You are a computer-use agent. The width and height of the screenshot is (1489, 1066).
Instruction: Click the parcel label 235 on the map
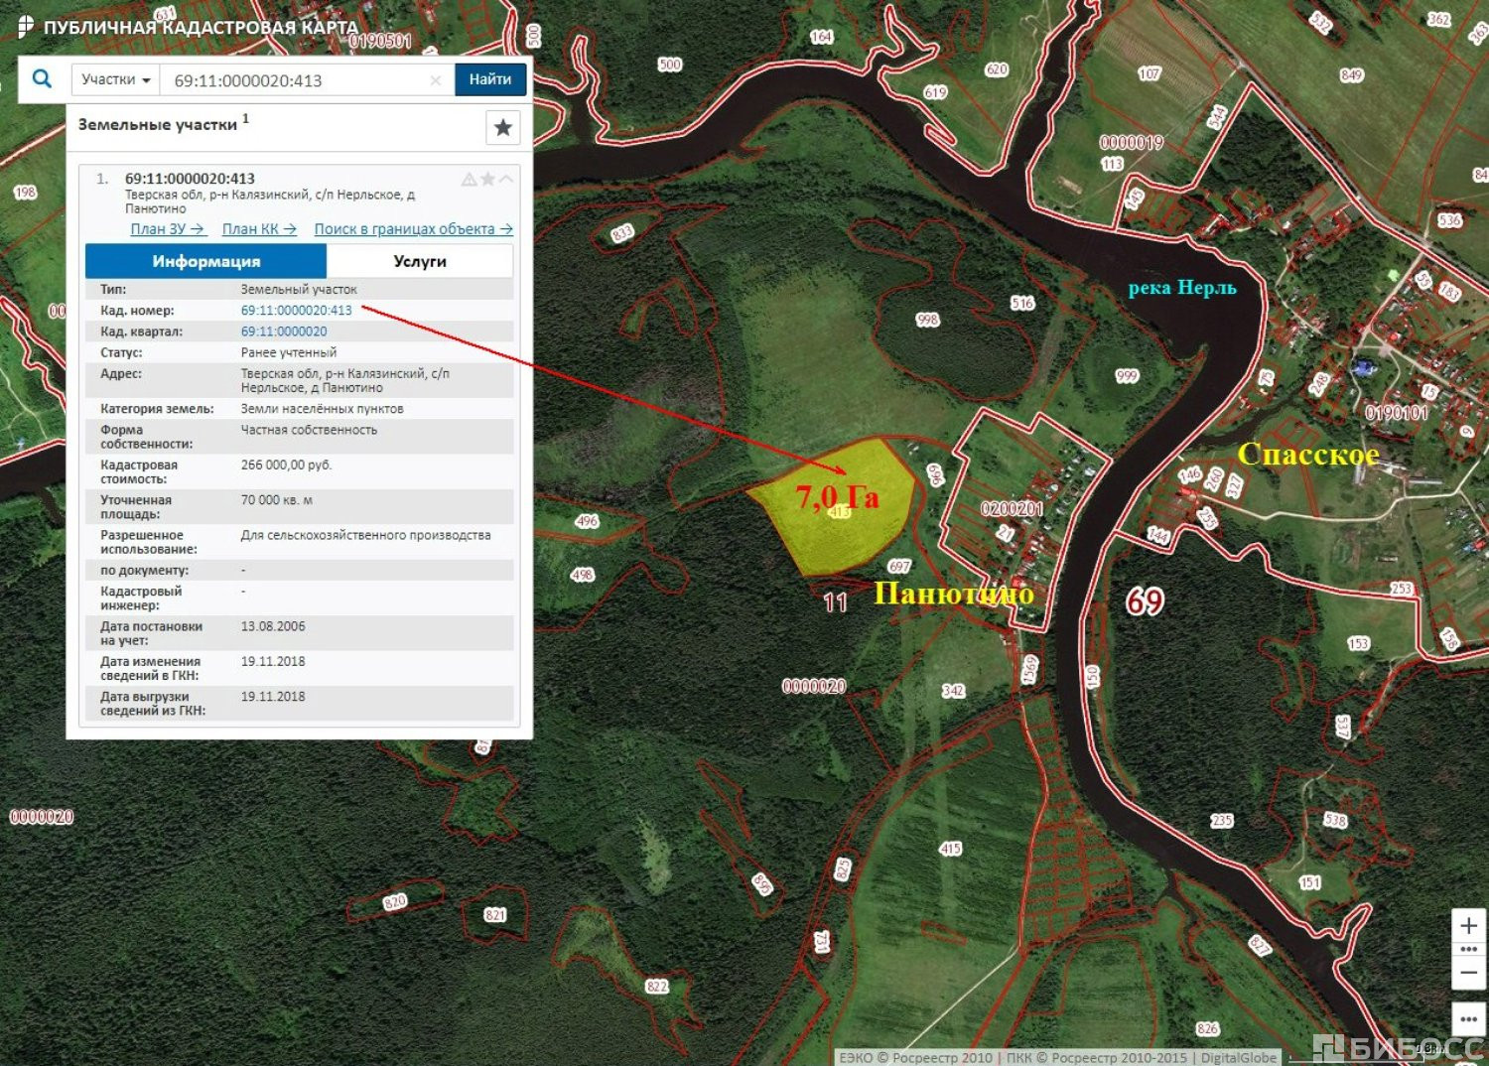tap(1222, 821)
